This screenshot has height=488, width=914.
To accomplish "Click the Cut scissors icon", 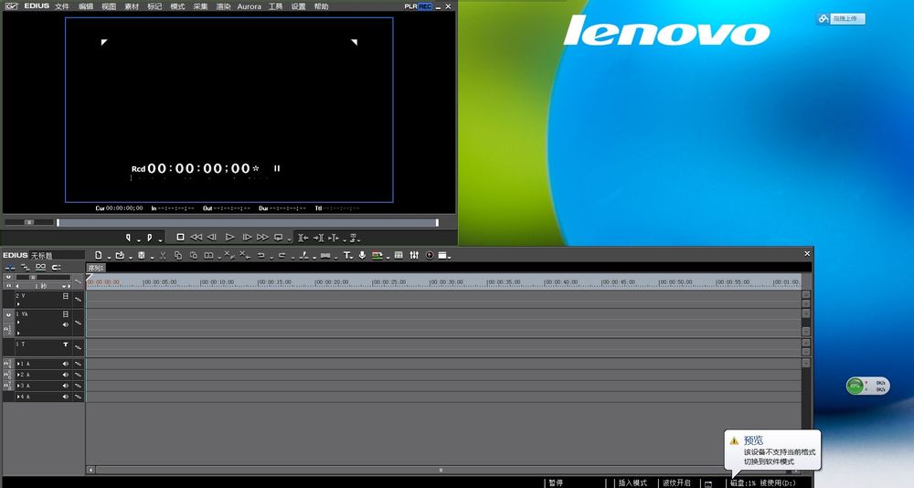I will [x=163, y=255].
